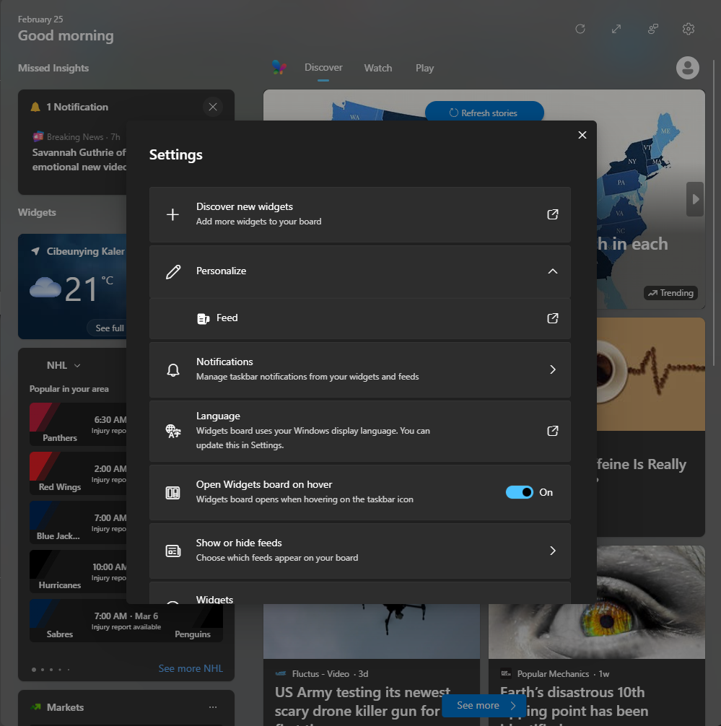
Task: Toggle Open Widgets board on hover
Action: pos(520,492)
